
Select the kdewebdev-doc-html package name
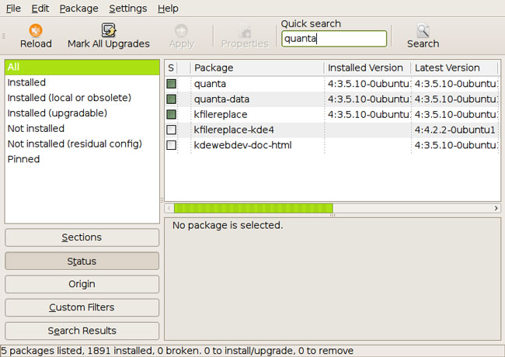(x=243, y=145)
